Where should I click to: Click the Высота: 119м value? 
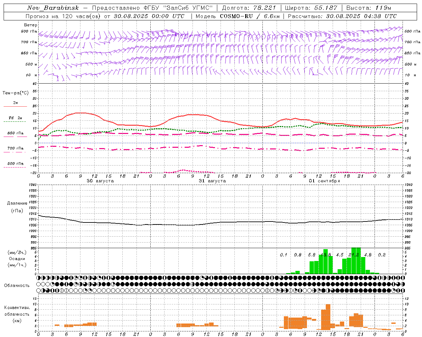tap(369, 8)
